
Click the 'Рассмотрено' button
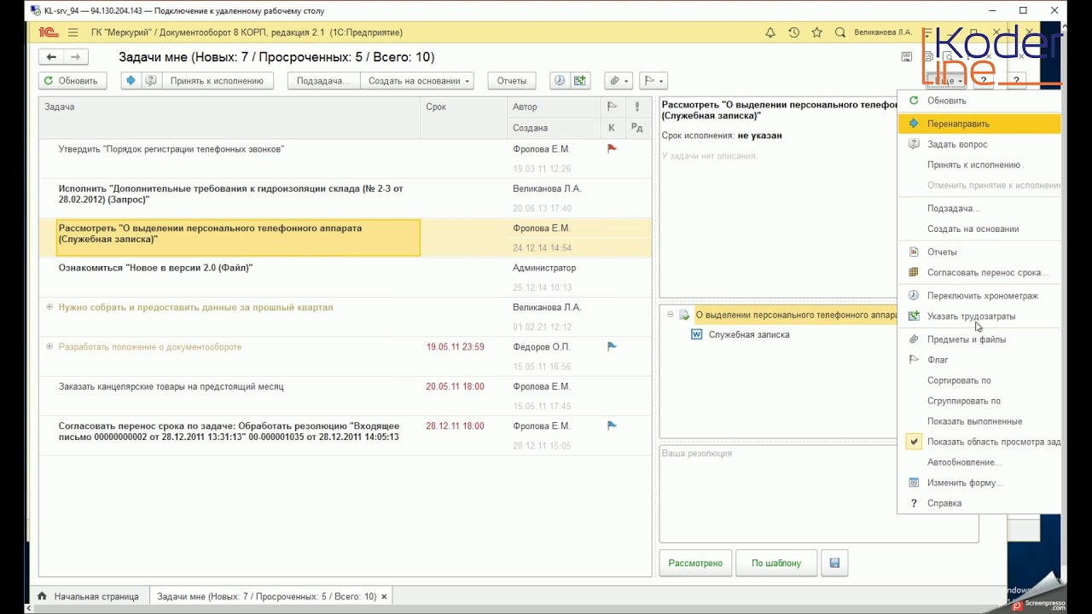click(x=694, y=563)
